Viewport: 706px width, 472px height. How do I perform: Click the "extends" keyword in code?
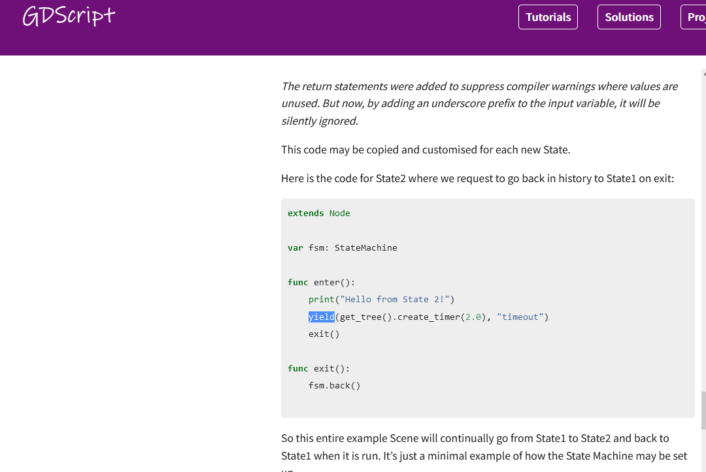click(305, 213)
